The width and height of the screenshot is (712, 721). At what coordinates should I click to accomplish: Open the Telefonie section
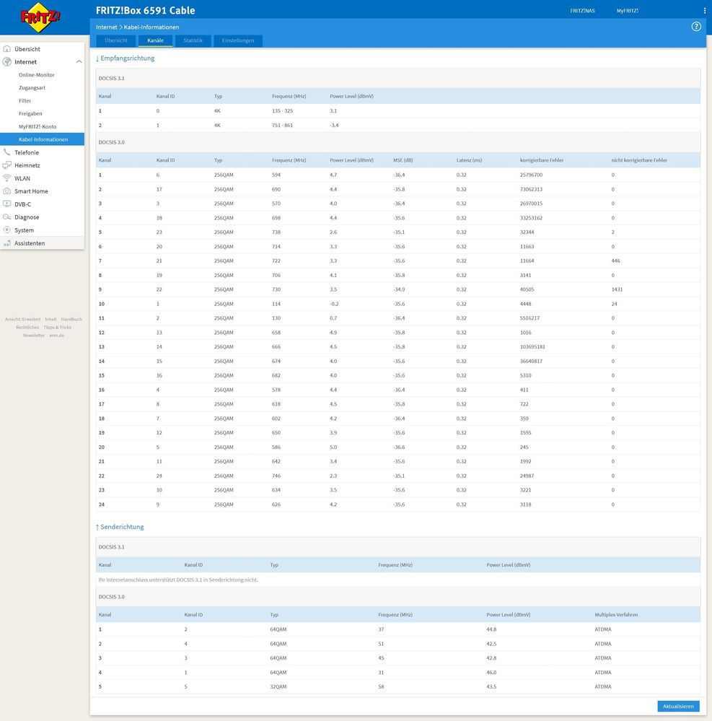[27, 152]
